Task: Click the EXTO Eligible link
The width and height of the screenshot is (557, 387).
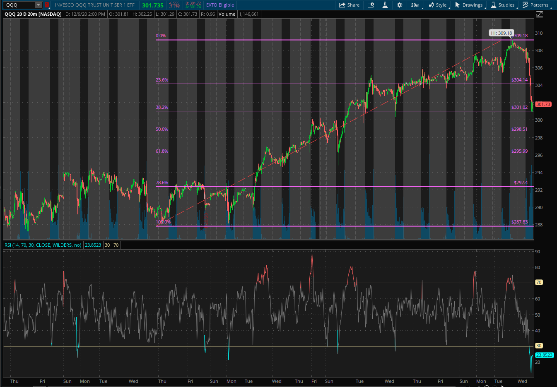Action: [x=220, y=5]
